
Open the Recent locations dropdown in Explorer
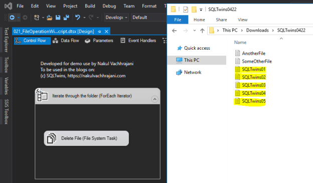coord(195,31)
